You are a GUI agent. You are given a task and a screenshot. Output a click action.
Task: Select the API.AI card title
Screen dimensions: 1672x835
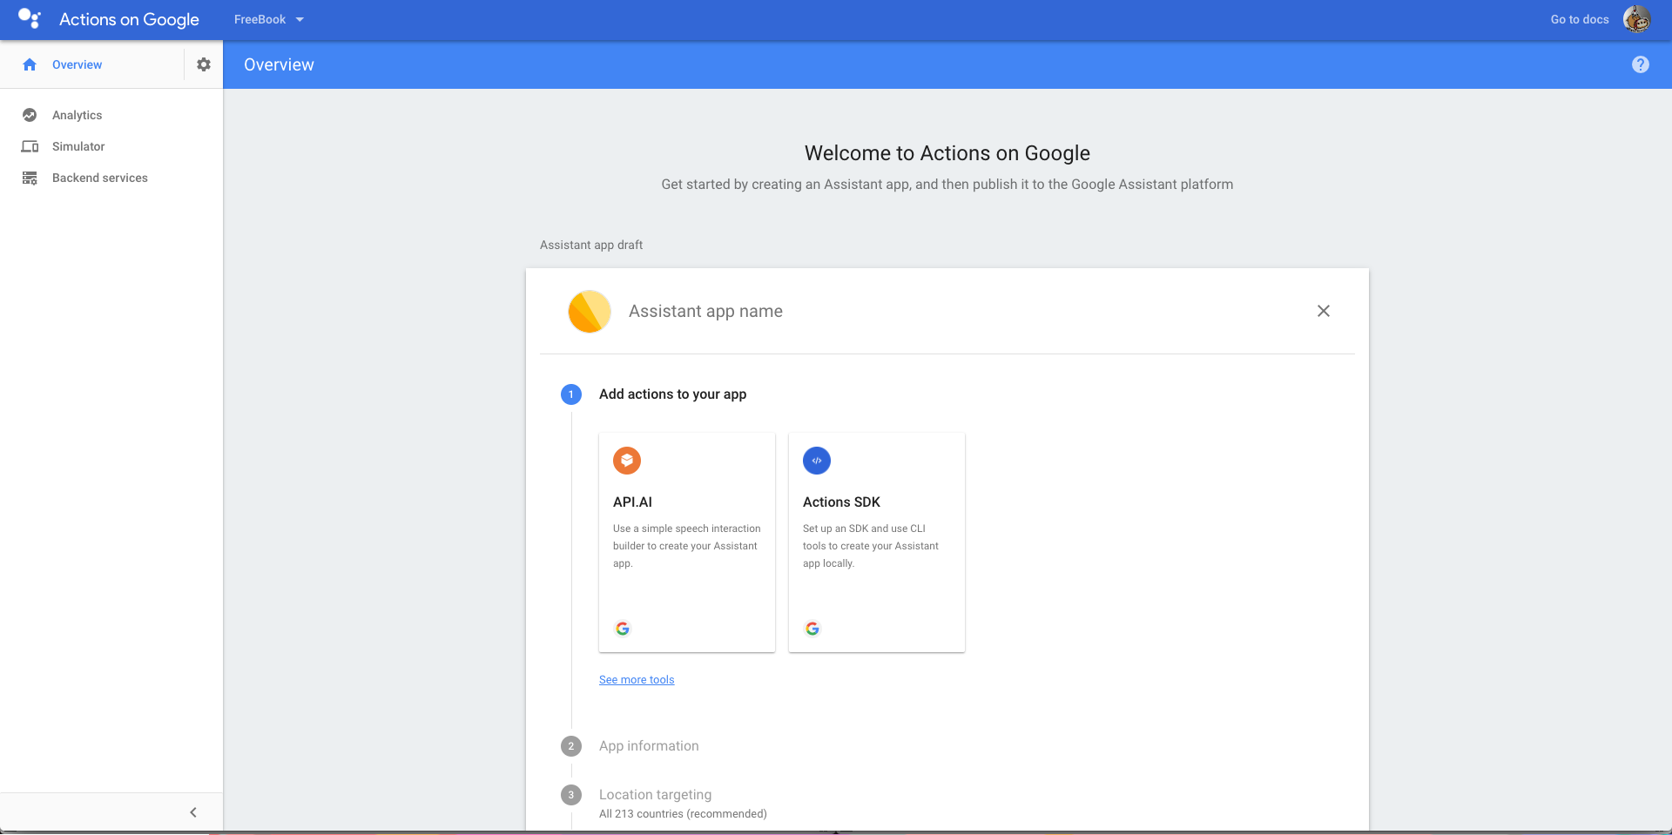pyautogui.click(x=632, y=502)
